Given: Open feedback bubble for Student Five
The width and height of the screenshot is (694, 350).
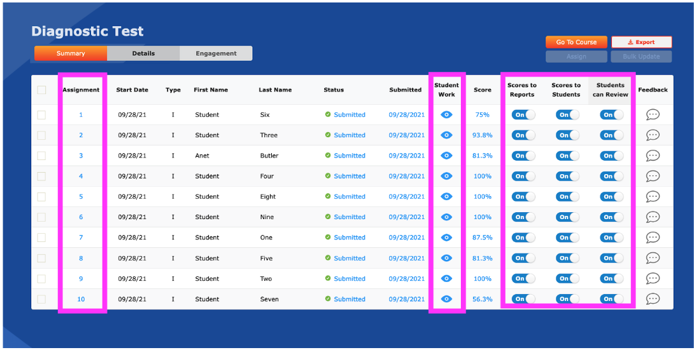Looking at the screenshot, I should (x=653, y=258).
